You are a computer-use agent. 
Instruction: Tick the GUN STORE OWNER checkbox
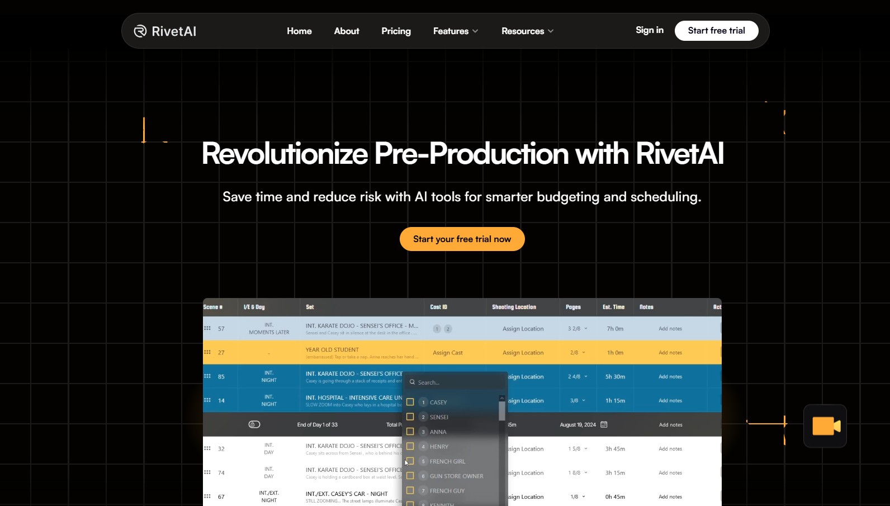click(410, 476)
